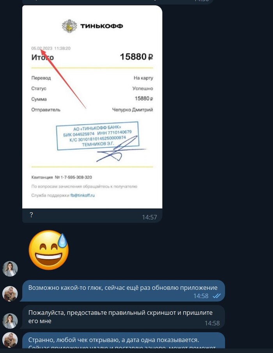Open woman's avatar beside the emoji sticker

10,269
